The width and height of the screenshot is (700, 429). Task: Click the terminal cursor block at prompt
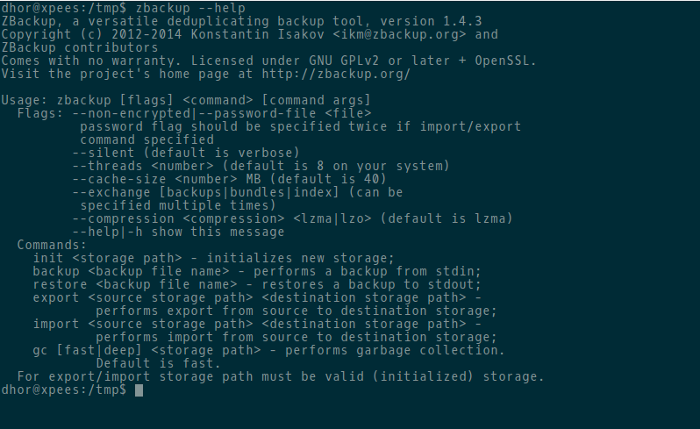click(x=139, y=390)
